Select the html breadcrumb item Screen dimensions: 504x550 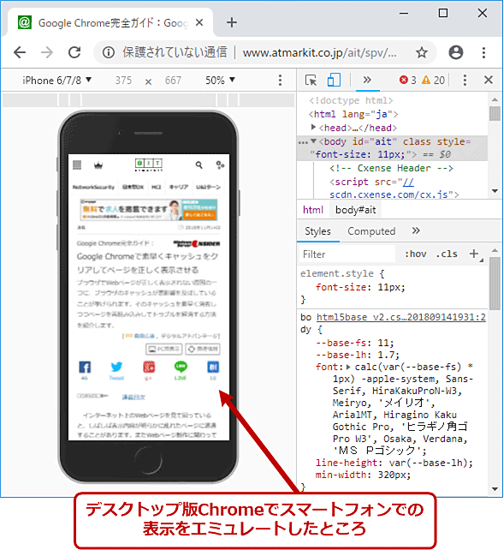(313, 210)
